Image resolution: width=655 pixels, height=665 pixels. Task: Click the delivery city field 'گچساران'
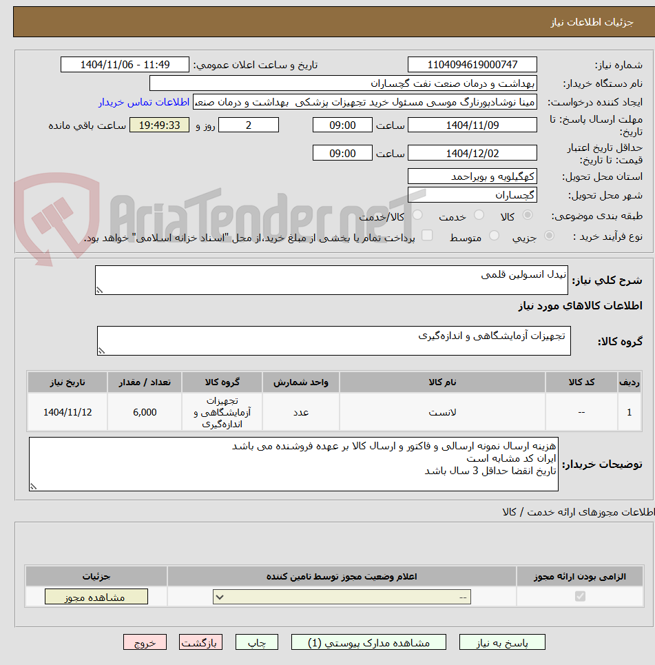(472, 195)
